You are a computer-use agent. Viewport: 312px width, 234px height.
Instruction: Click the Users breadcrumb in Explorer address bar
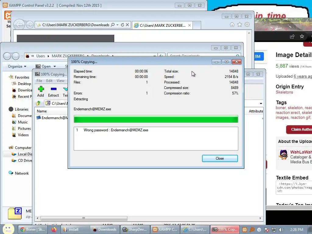coord(41,56)
